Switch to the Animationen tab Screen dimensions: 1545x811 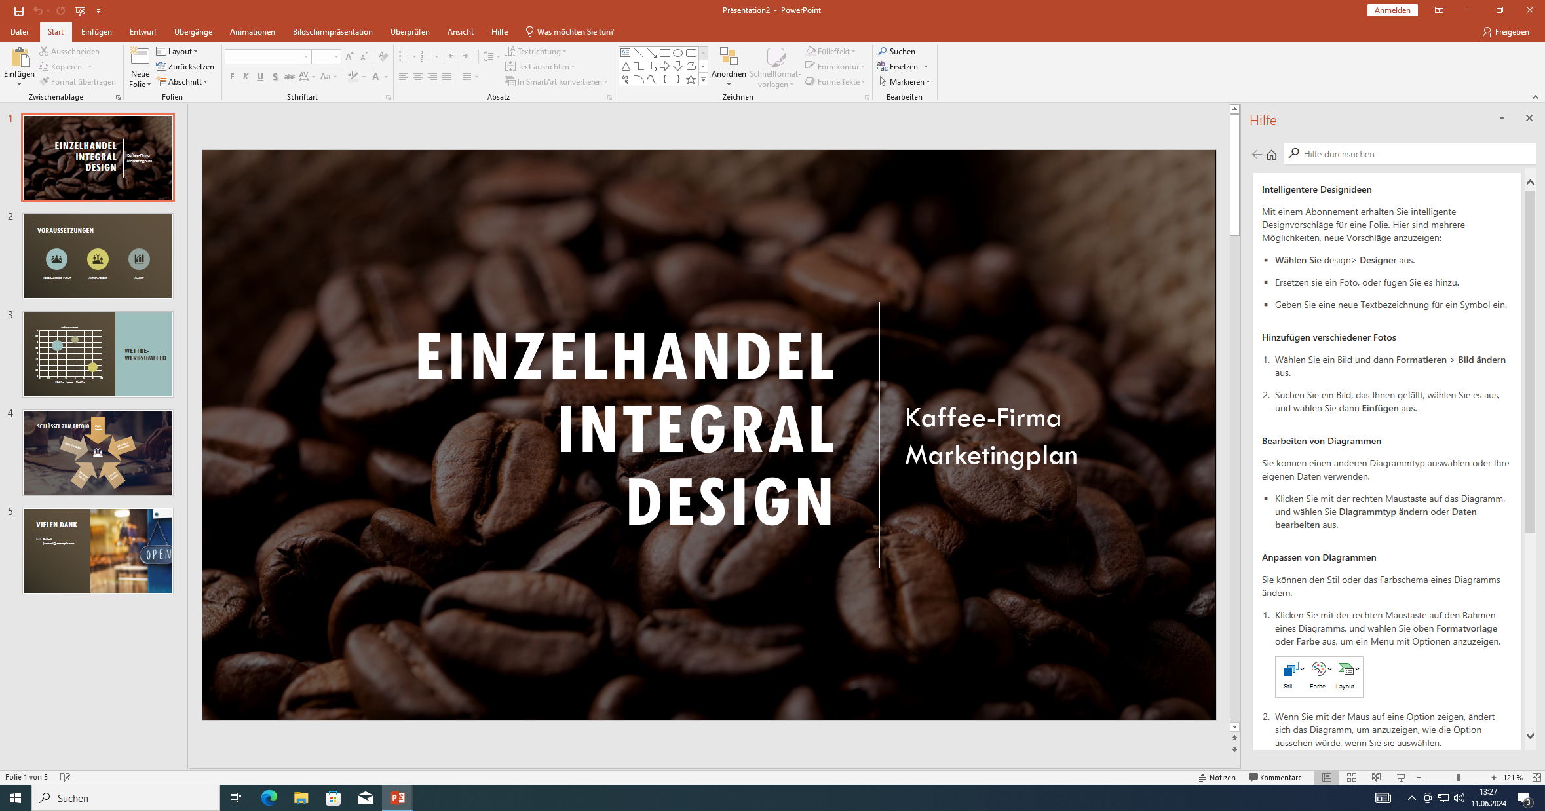point(252,31)
